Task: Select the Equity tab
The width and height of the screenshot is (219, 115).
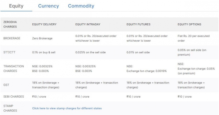Action: [16, 6]
